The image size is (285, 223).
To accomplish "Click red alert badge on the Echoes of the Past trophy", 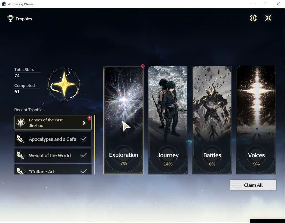I will coord(89,118).
